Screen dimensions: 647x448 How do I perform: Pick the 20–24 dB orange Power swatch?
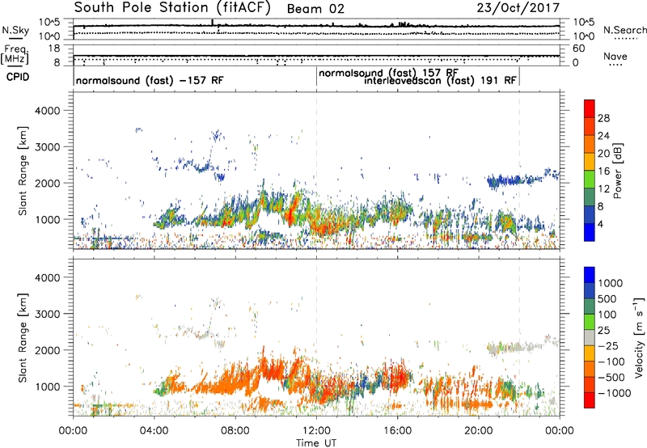(x=590, y=144)
